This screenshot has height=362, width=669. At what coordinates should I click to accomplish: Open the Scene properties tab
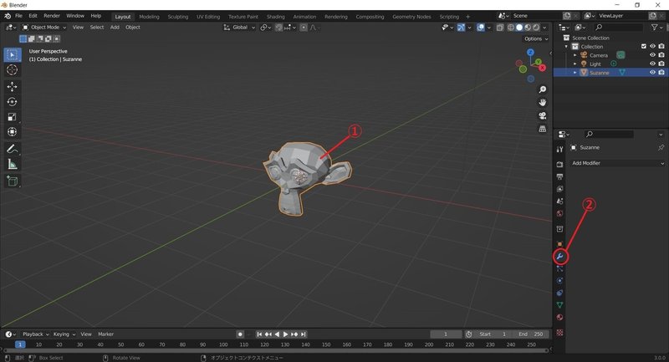pos(559,201)
